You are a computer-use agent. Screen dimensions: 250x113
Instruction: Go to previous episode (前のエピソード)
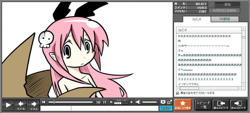[x=221, y=105]
